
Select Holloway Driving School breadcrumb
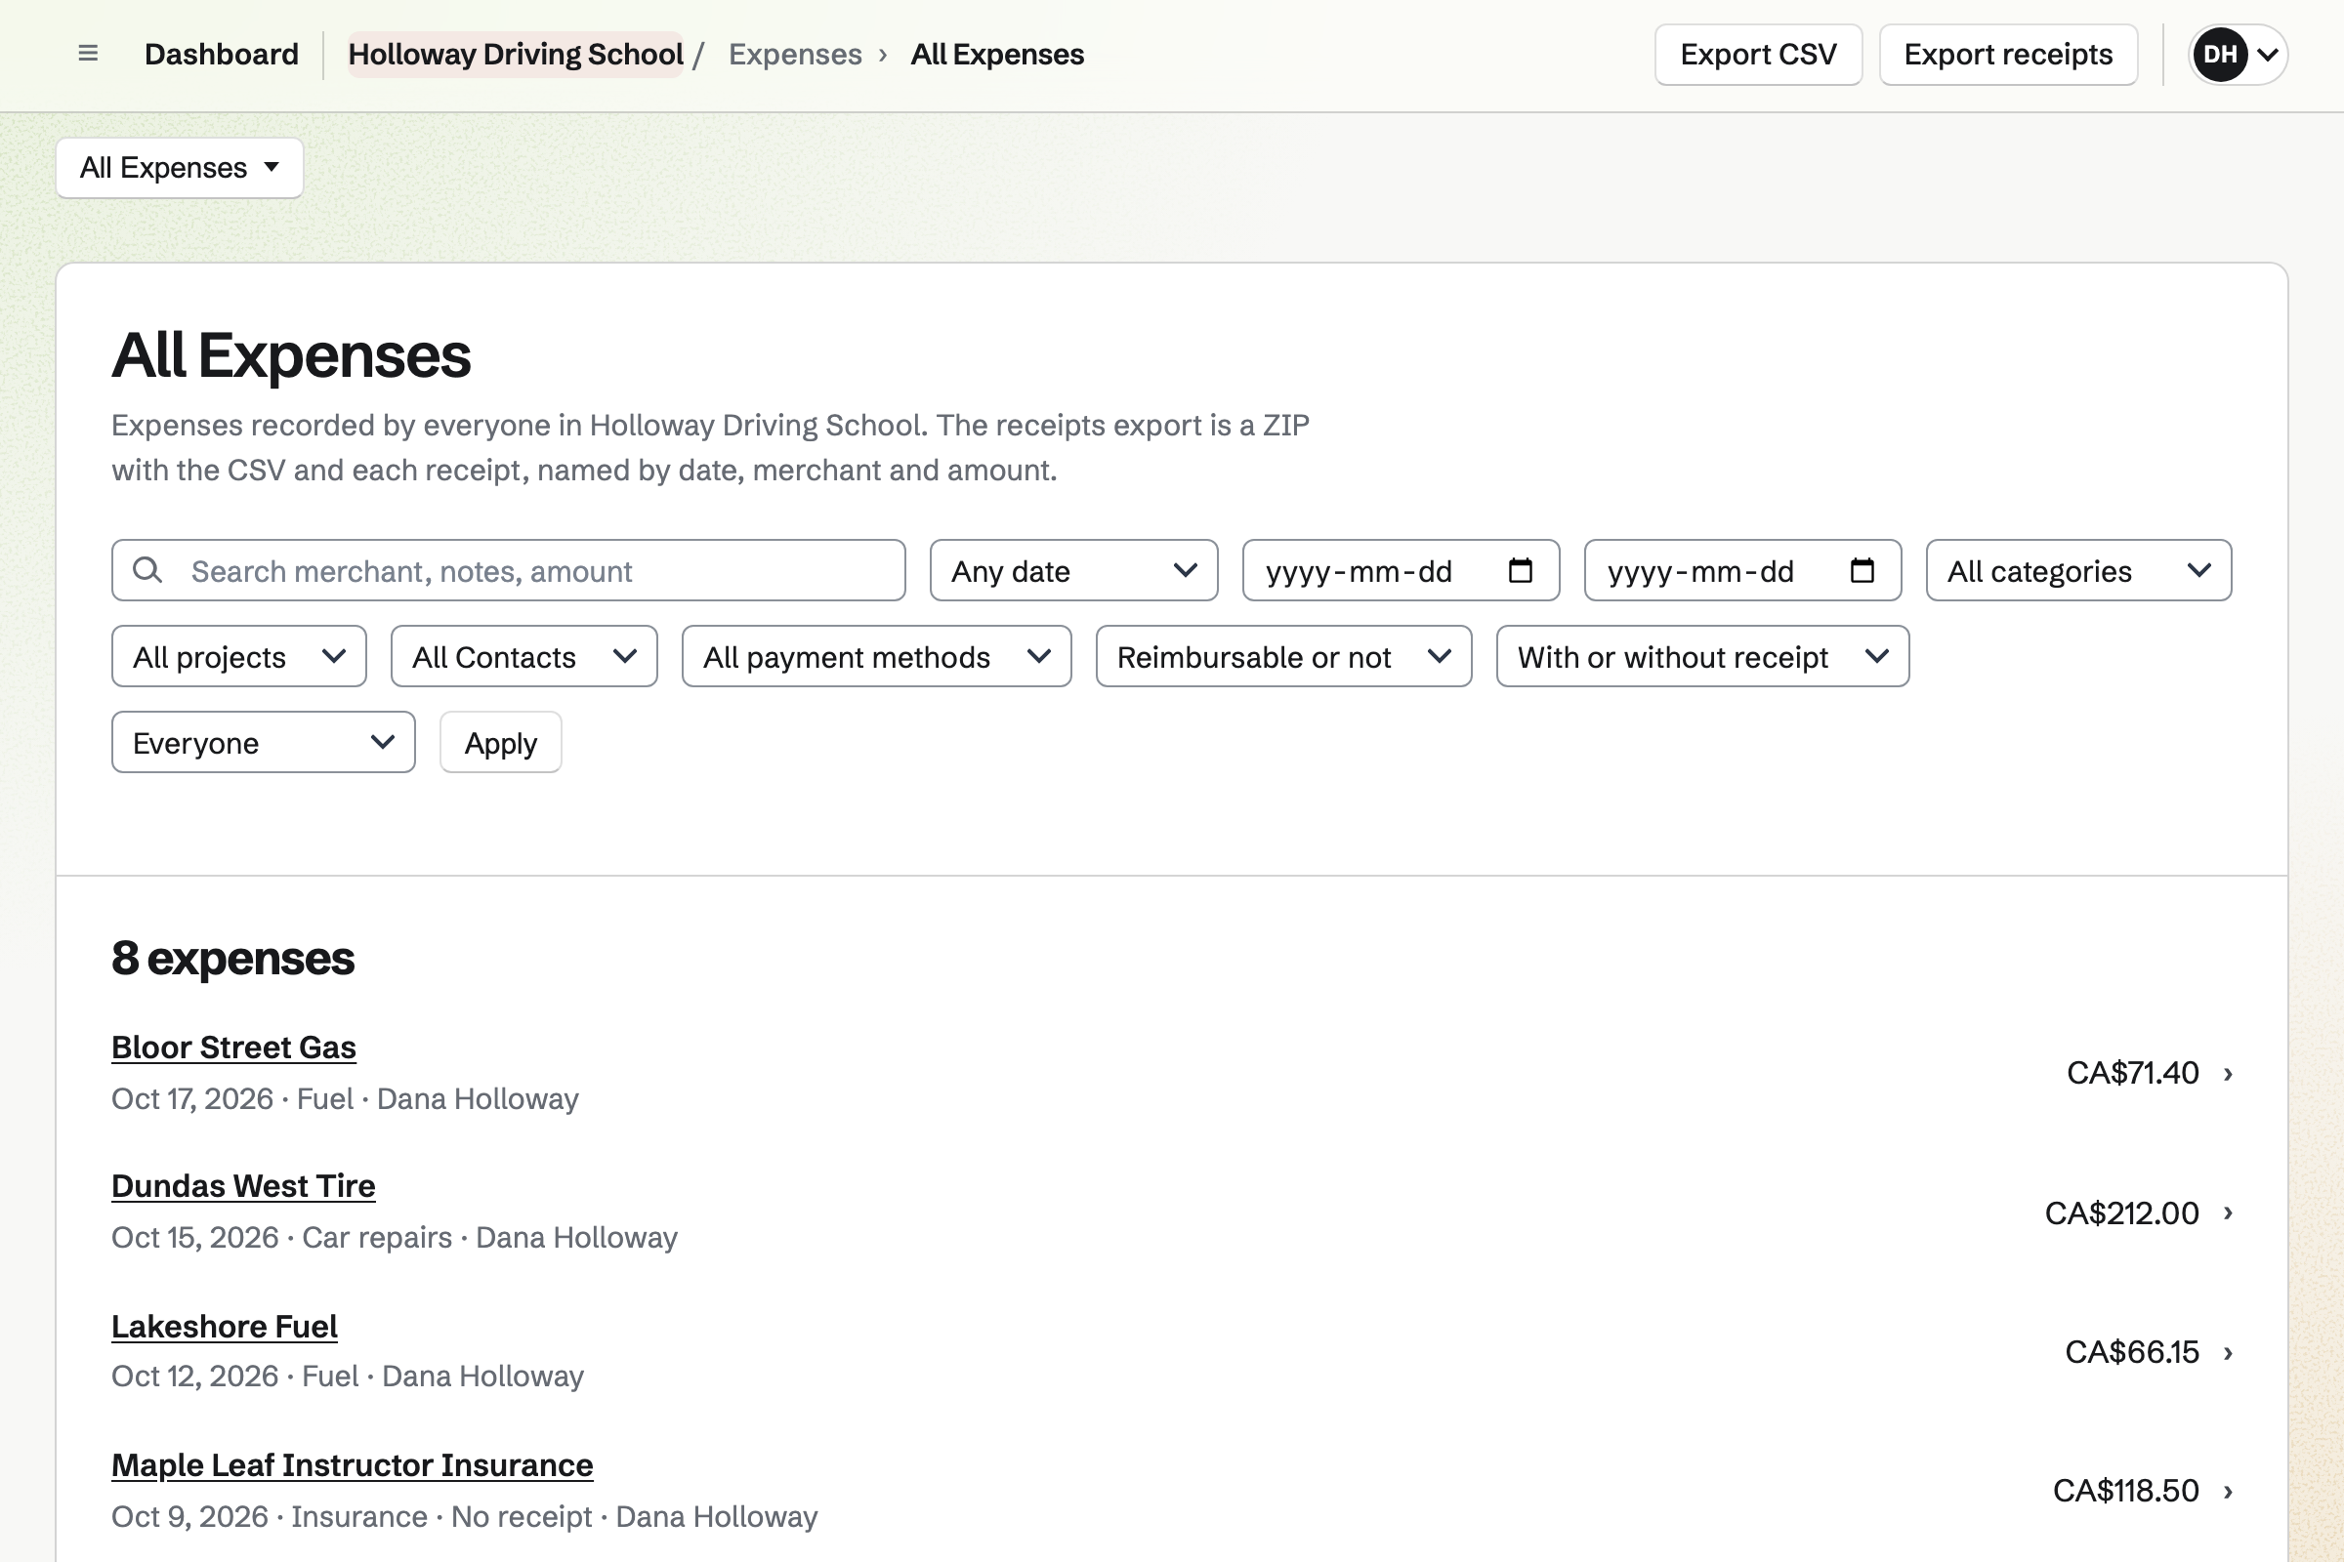click(x=516, y=54)
